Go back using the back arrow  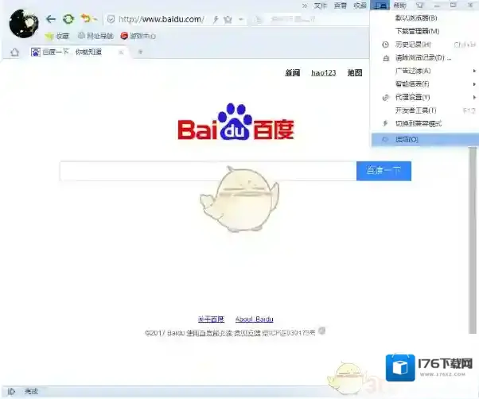click(51, 19)
